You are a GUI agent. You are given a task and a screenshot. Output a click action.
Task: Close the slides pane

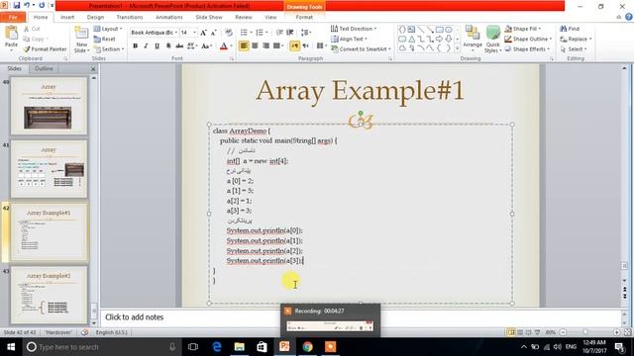click(93, 69)
